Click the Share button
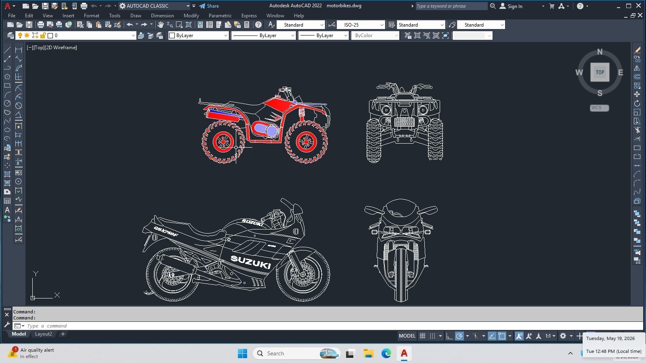 (209, 6)
